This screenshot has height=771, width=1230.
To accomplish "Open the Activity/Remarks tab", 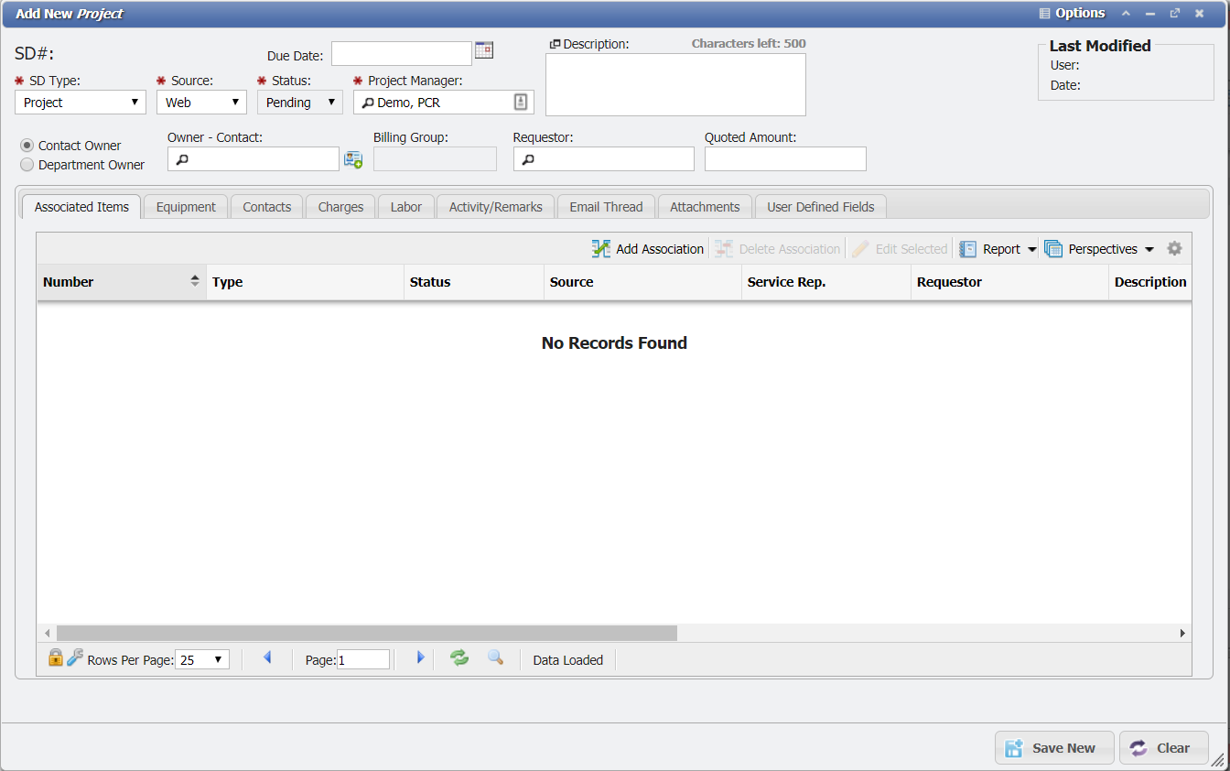I will pos(495,206).
